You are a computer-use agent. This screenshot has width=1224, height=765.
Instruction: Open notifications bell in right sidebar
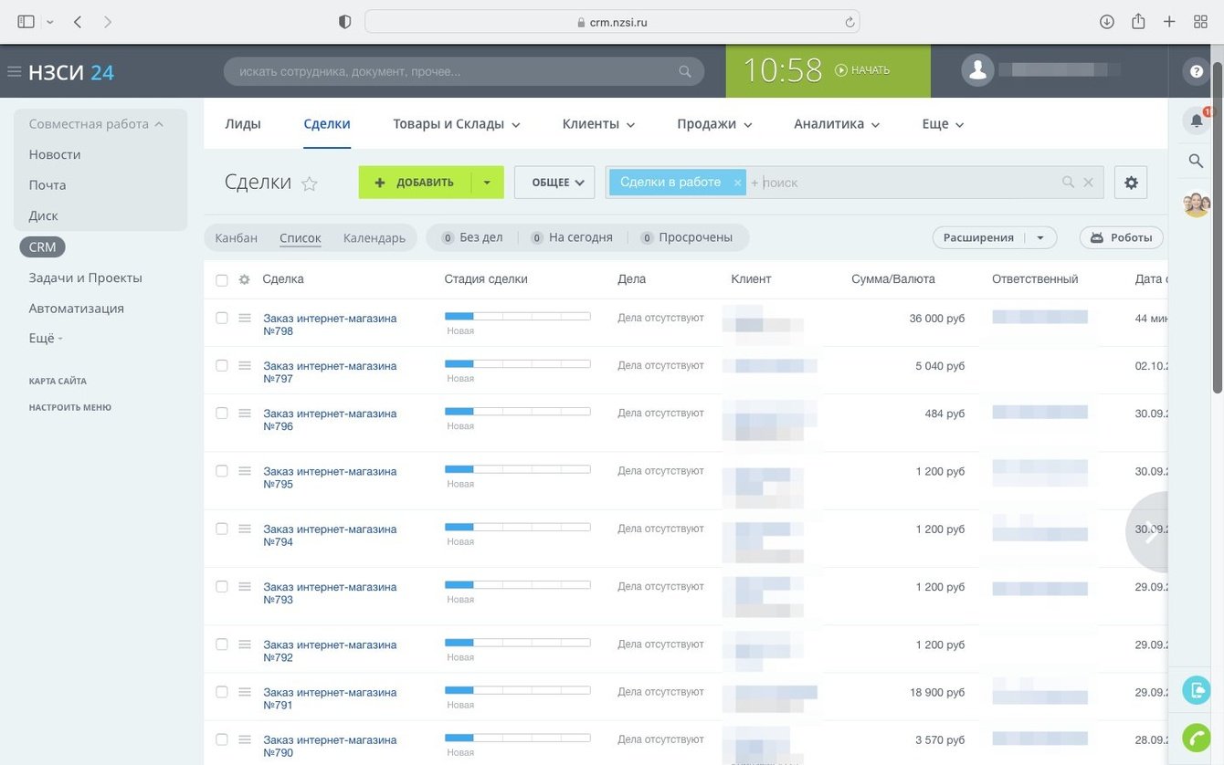(x=1197, y=120)
